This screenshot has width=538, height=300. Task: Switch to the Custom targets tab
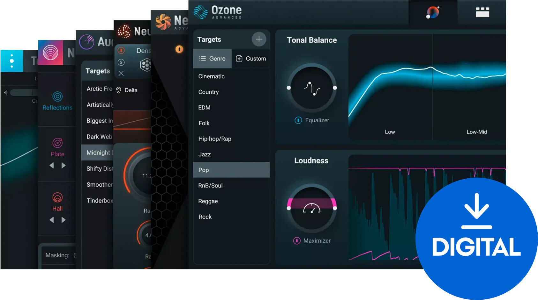coord(251,58)
